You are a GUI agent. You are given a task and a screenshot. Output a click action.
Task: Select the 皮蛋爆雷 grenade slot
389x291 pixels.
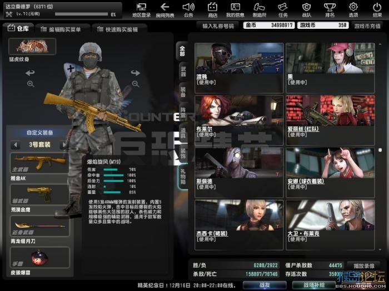[x=39, y=257]
